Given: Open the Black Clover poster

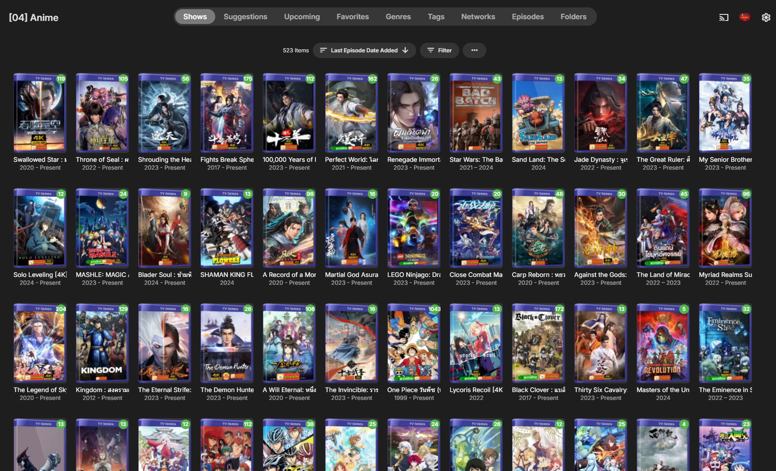Looking at the screenshot, I should coord(539,343).
